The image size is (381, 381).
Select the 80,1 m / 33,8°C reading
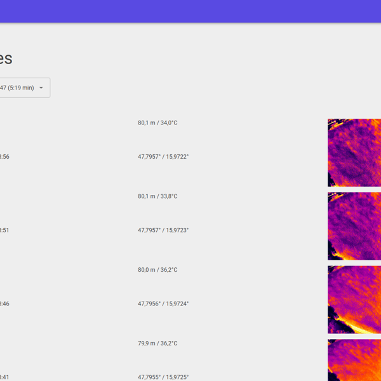[157, 196]
